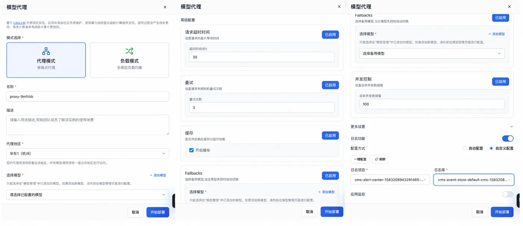
Task: Toggle 已启用 for Fallbacks in the middle panel
Action: tap(330, 176)
